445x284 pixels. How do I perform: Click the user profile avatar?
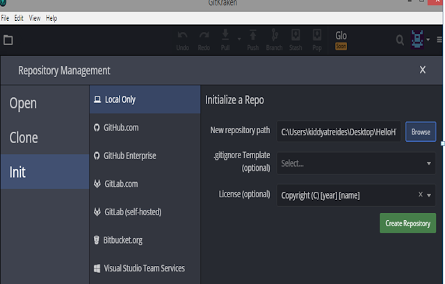point(417,40)
